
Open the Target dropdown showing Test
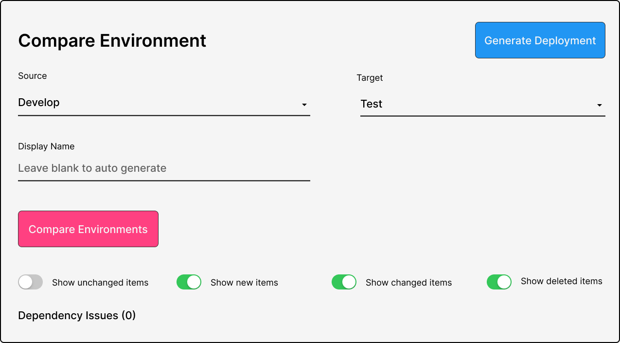tap(482, 105)
